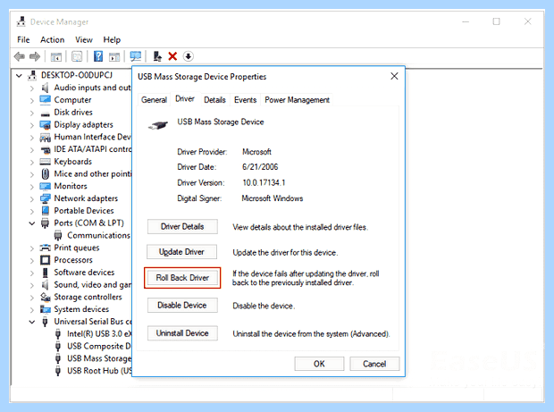
Task: Click the Update device driver toolbar icon
Action: [x=157, y=56]
